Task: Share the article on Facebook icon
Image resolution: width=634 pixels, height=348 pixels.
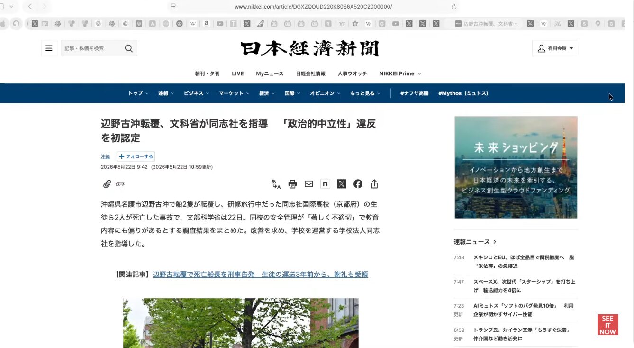Action: coord(358,184)
